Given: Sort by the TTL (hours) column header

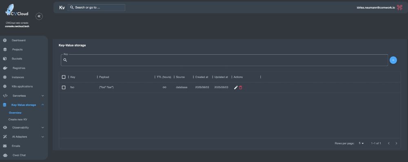Looking at the screenshot, I should (164, 77).
